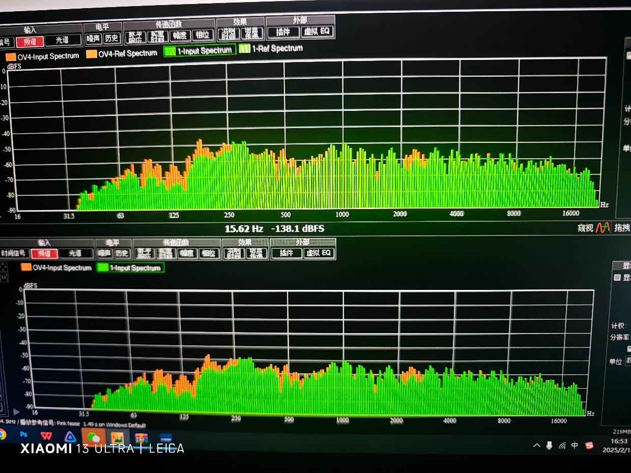Open 虚拟 EQ in the upper panel

[x=317, y=31]
